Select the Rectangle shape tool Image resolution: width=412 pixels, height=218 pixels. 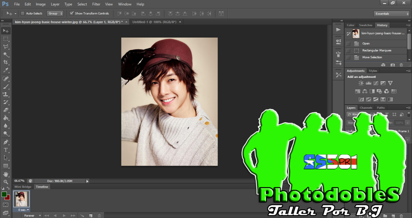tap(6, 166)
